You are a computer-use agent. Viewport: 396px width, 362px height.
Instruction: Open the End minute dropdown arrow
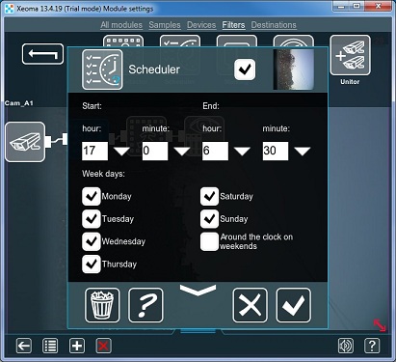pos(303,151)
